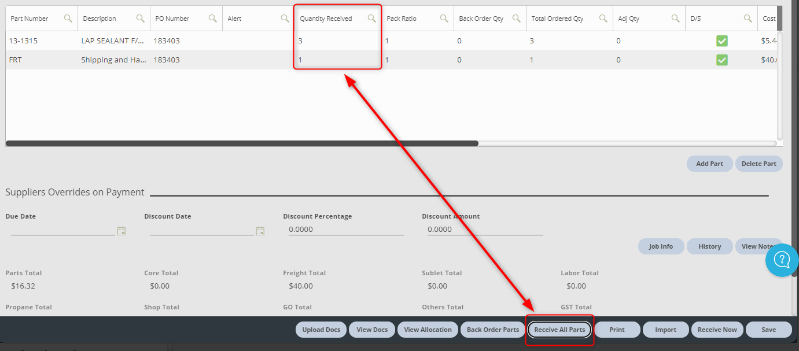Open Job Info
This screenshot has height=351, width=799.
tap(661, 246)
